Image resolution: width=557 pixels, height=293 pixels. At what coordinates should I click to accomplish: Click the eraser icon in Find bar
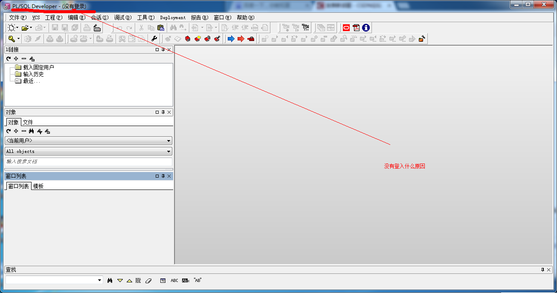(148, 280)
